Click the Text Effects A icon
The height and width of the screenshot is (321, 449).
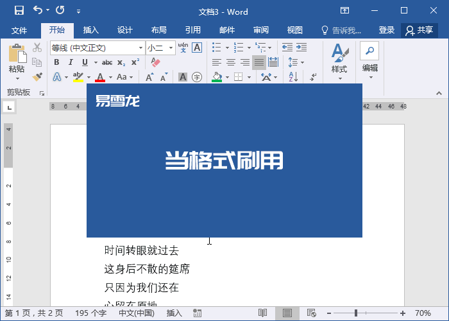pos(57,77)
